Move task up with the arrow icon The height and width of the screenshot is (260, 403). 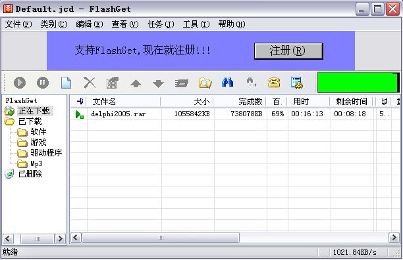pyautogui.click(x=136, y=83)
